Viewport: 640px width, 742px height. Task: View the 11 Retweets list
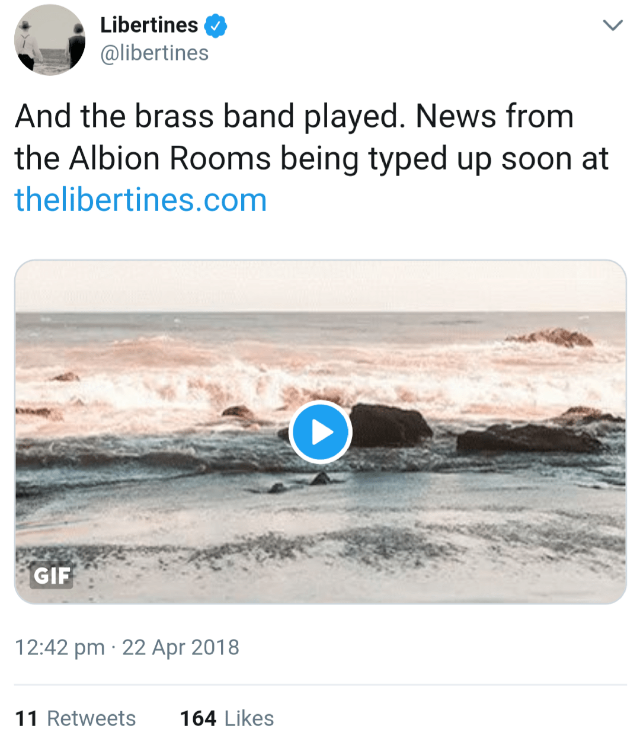(x=75, y=718)
